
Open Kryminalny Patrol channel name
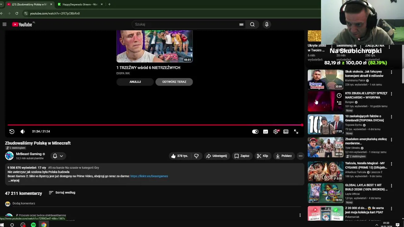[355, 81]
